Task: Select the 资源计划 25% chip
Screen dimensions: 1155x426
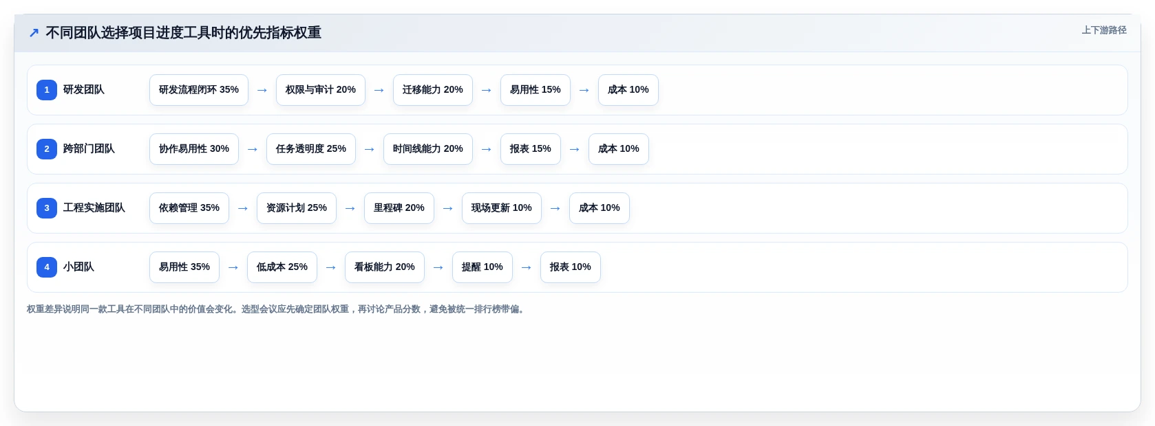Action: pyautogui.click(x=297, y=208)
